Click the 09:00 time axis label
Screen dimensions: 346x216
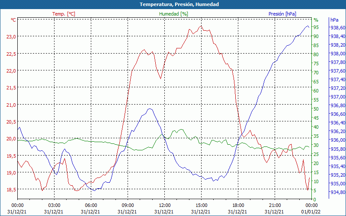click(128, 206)
